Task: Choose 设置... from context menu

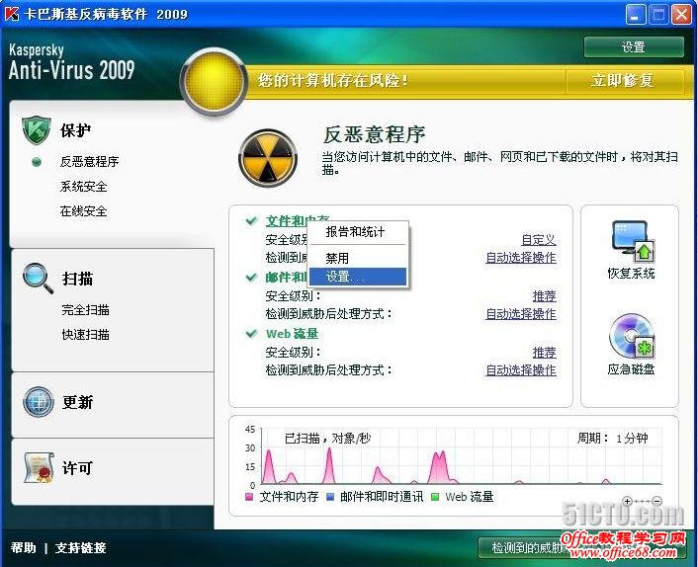Action: click(x=358, y=277)
